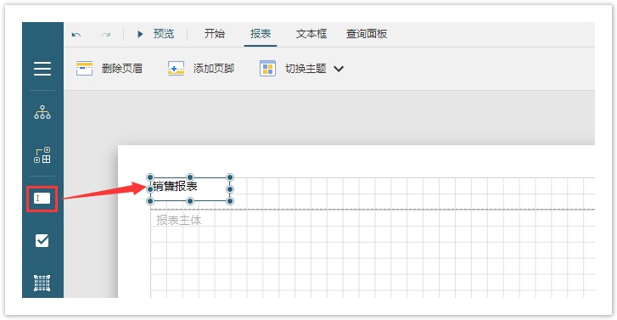Select the checkbox control tool
This screenshot has width=617, height=320.
click(x=42, y=240)
